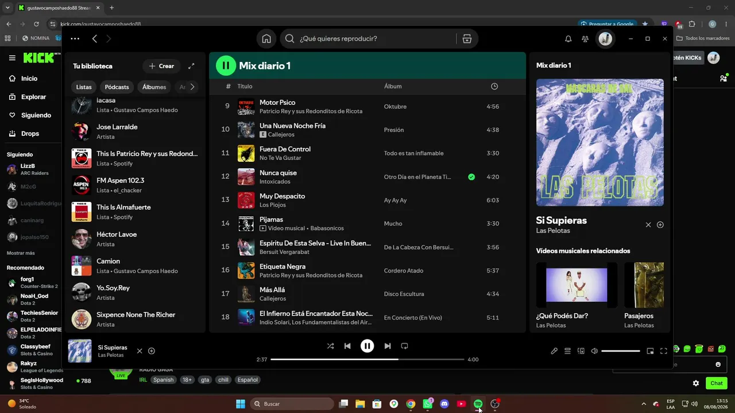Open Spotify notifications with the bell icon
The width and height of the screenshot is (735, 413).
(568, 38)
